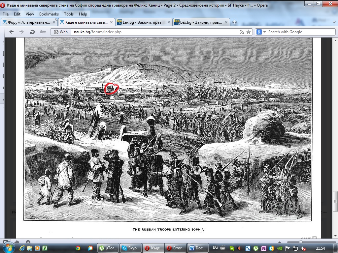Image resolution: width=338 pixels, height=253 pixels.
Task: Open the red volume speaker tray icon
Action: (240, 248)
